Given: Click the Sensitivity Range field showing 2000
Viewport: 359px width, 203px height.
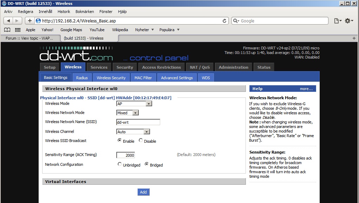Looking at the screenshot, I should coord(125,155).
